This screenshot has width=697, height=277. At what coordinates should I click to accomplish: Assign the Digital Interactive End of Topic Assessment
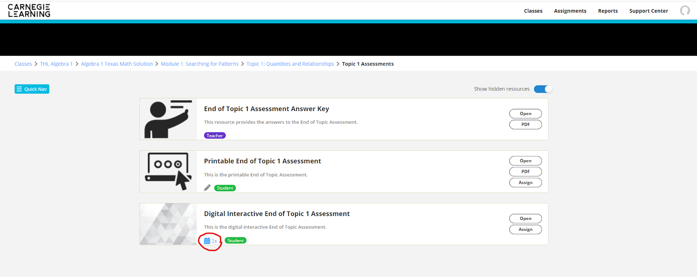525,230
